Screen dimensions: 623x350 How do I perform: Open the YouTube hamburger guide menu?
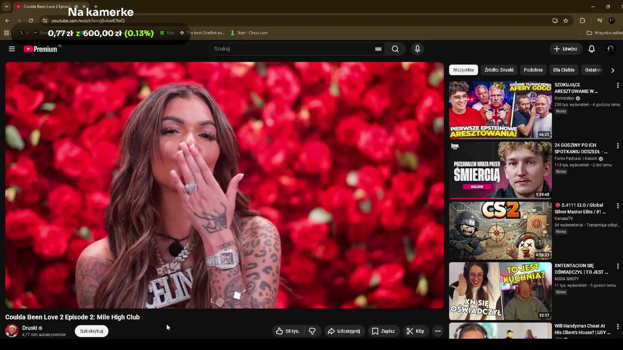tap(12, 49)
